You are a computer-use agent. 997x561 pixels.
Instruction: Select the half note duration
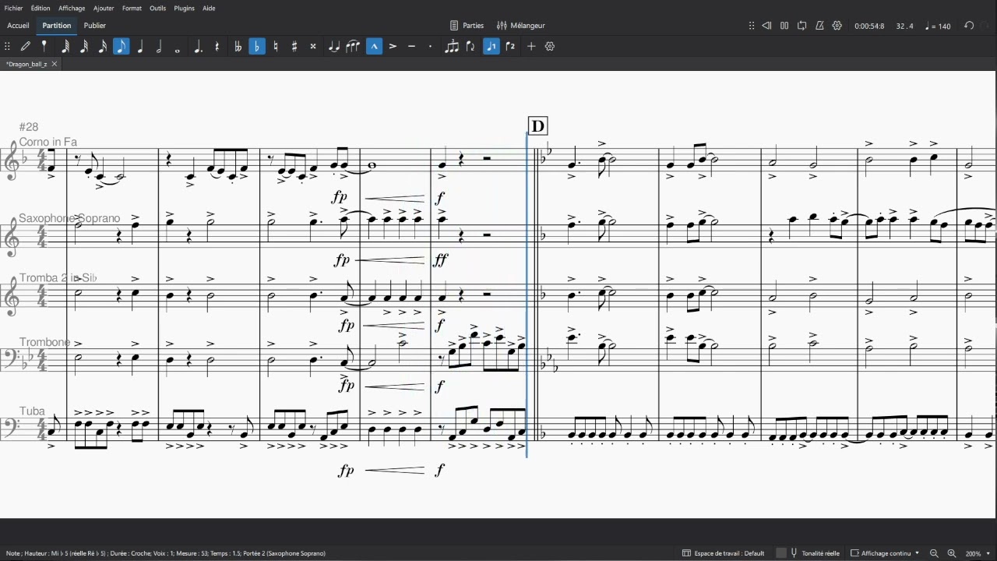(159, 47)
